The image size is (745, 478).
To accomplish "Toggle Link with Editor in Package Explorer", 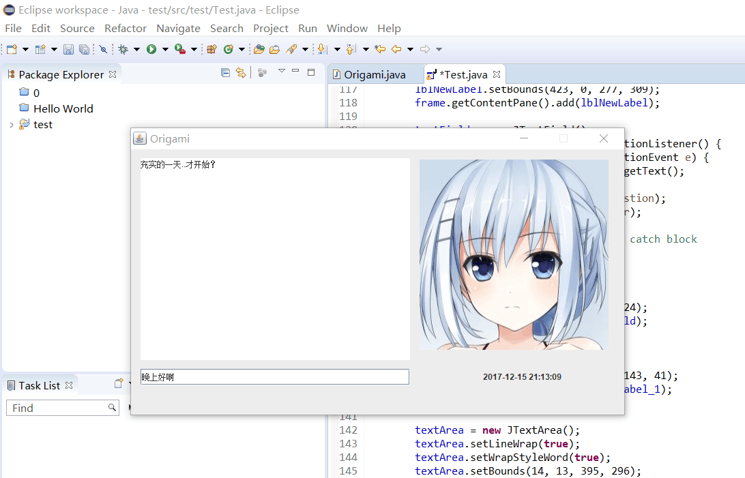I will click(241, 73).
